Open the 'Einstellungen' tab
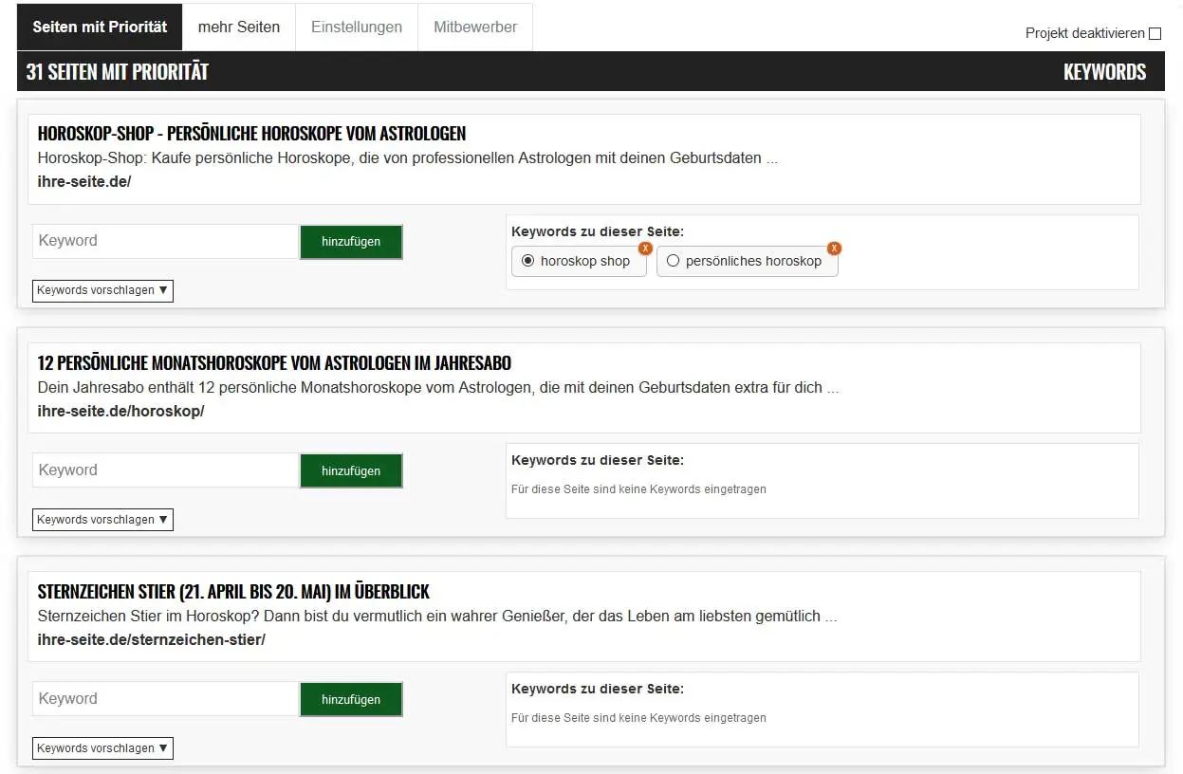1183x774 pixels. pyautogui.click(x=357, y=27)
